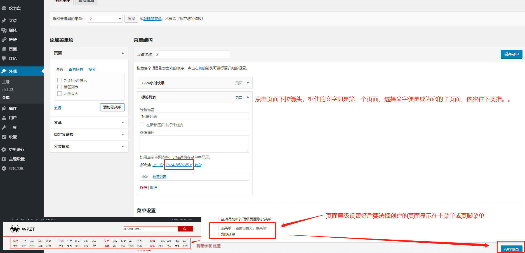The image size is (525, 253).
Task: Check the 主菜单 location checkbox
Action: coord(216,228)
